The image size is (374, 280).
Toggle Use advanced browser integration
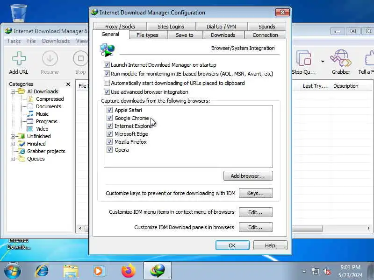pyautogui.click(x=107, y=91)
